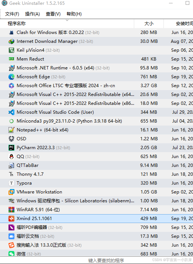Click the QQ penguin icon

pos(11,157)
